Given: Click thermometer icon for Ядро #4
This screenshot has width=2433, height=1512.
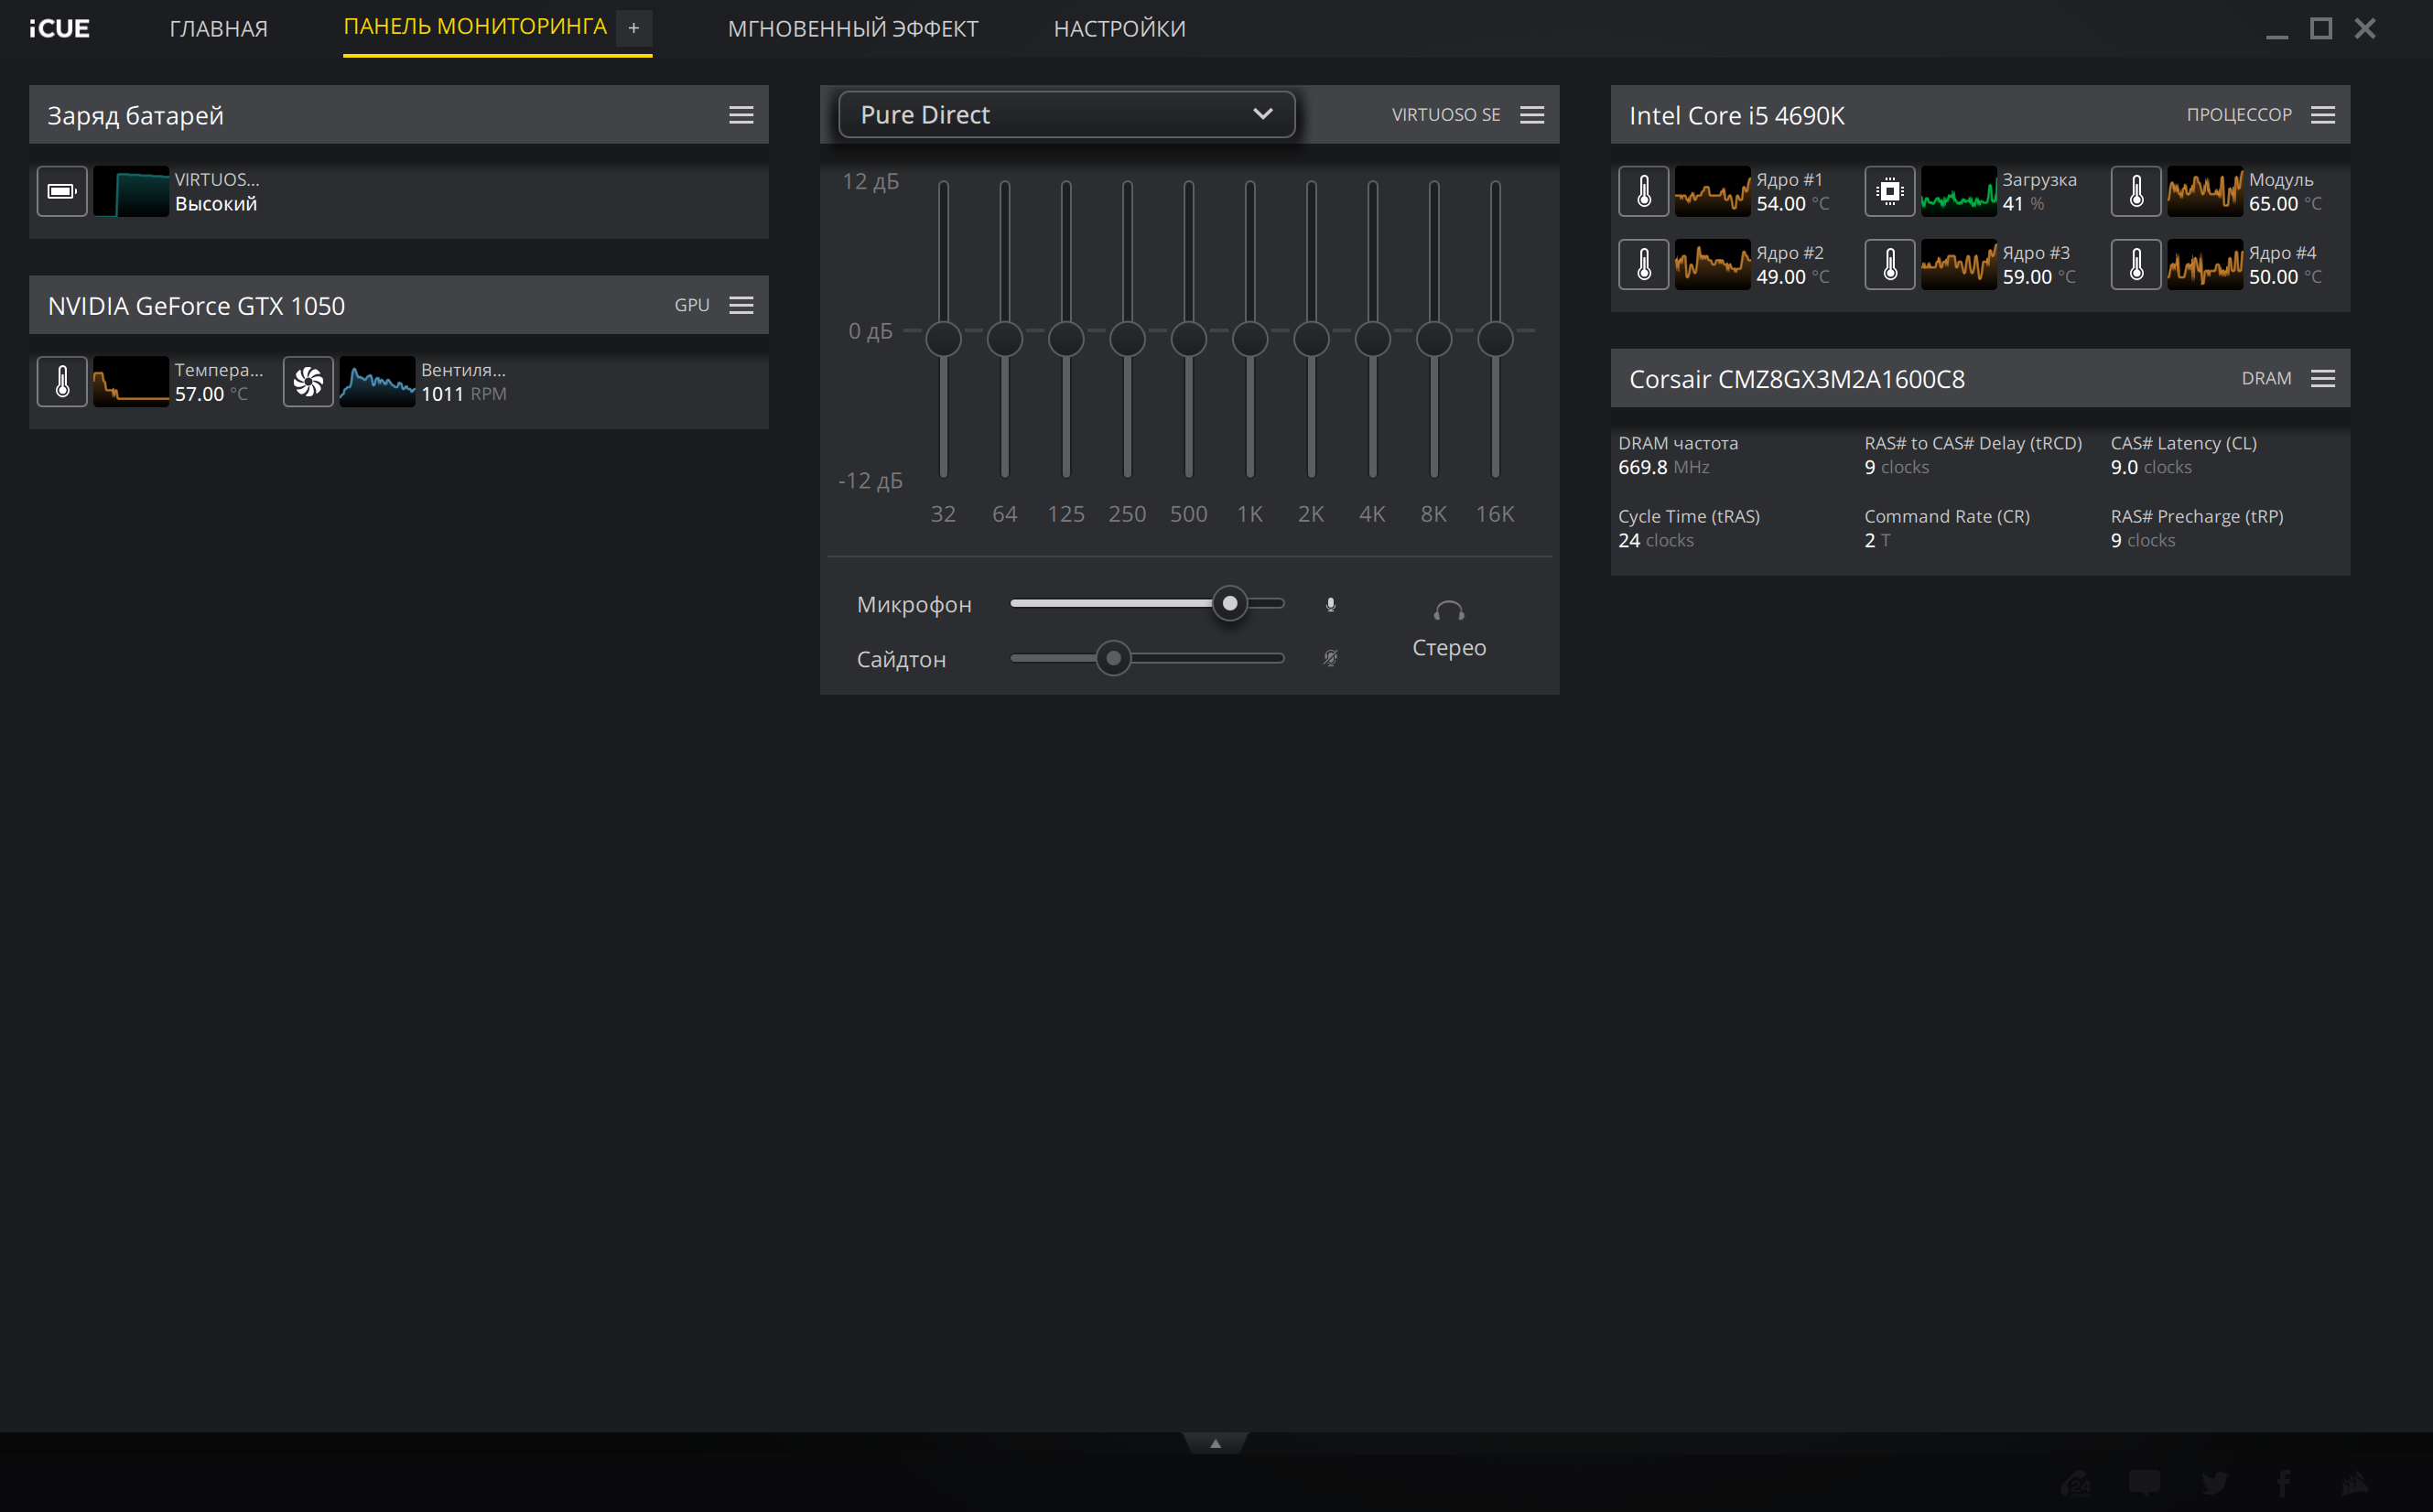Looking at the screenshot, I should 2136,265.
